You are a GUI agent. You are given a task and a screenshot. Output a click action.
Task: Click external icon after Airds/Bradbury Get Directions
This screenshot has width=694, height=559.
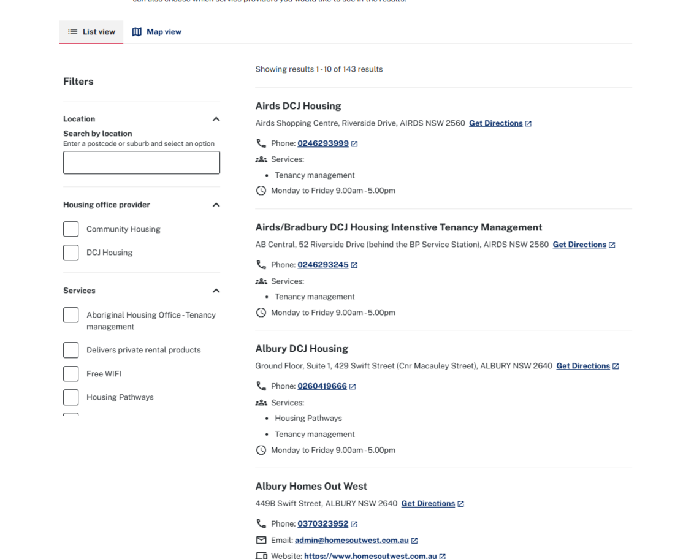click(x=612, y=245)
